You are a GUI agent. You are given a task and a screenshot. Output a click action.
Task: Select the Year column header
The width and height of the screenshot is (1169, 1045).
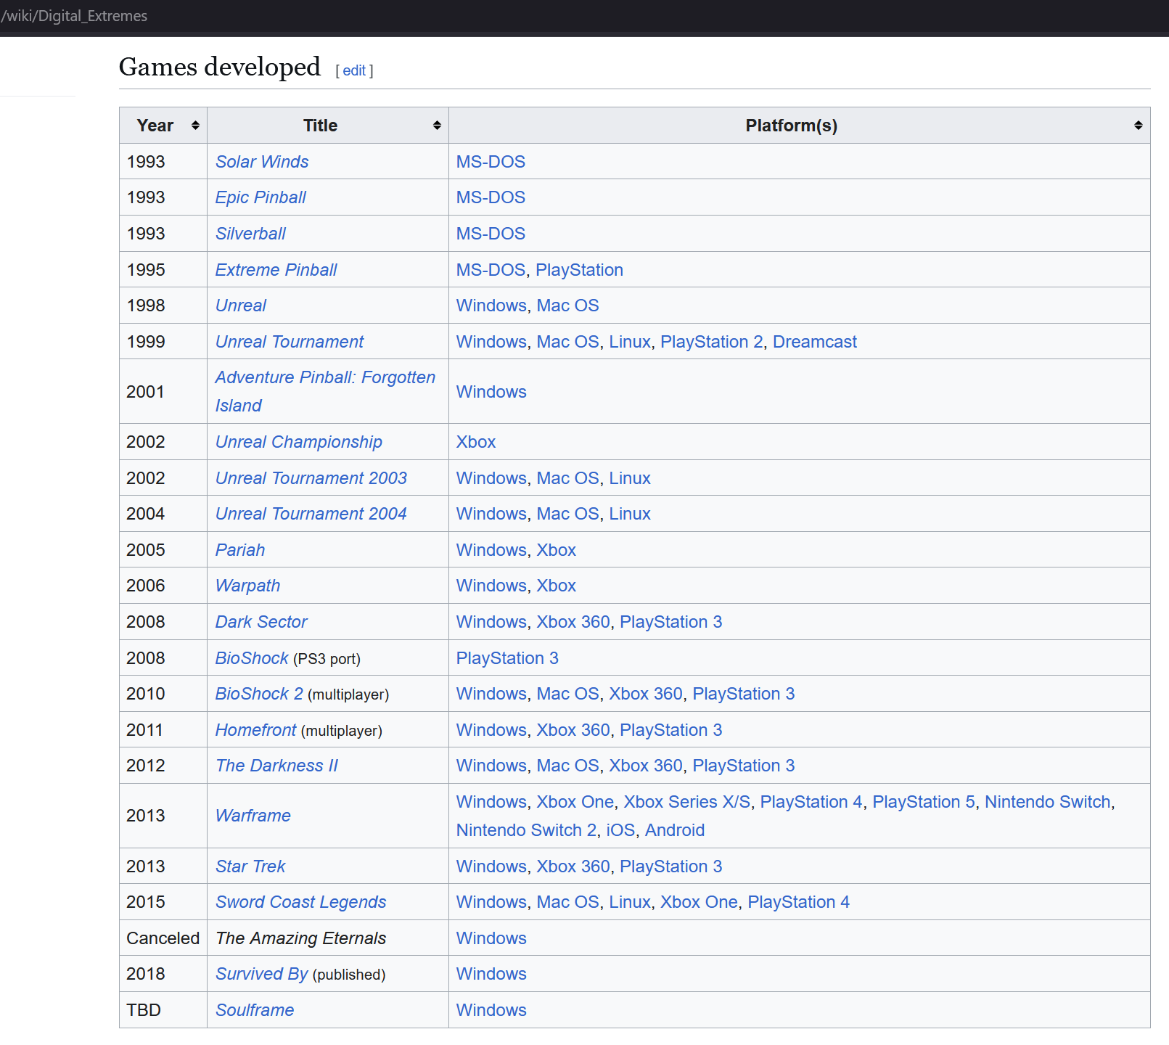(x=163, y=126)
